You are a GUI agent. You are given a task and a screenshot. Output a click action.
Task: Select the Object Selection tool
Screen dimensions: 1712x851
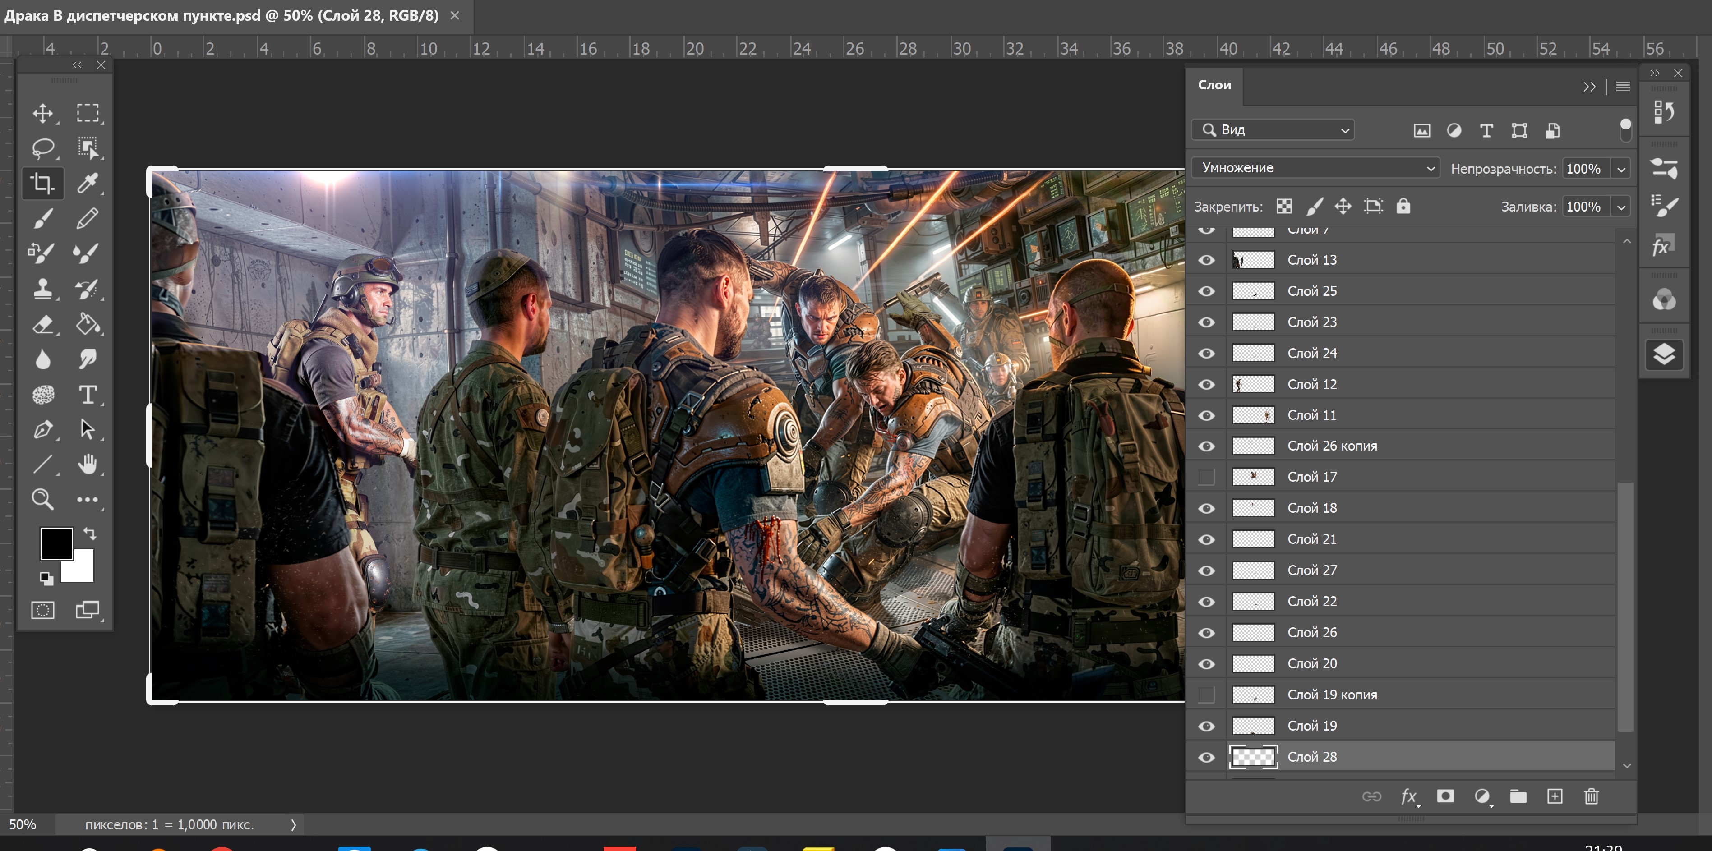[88, 147]
